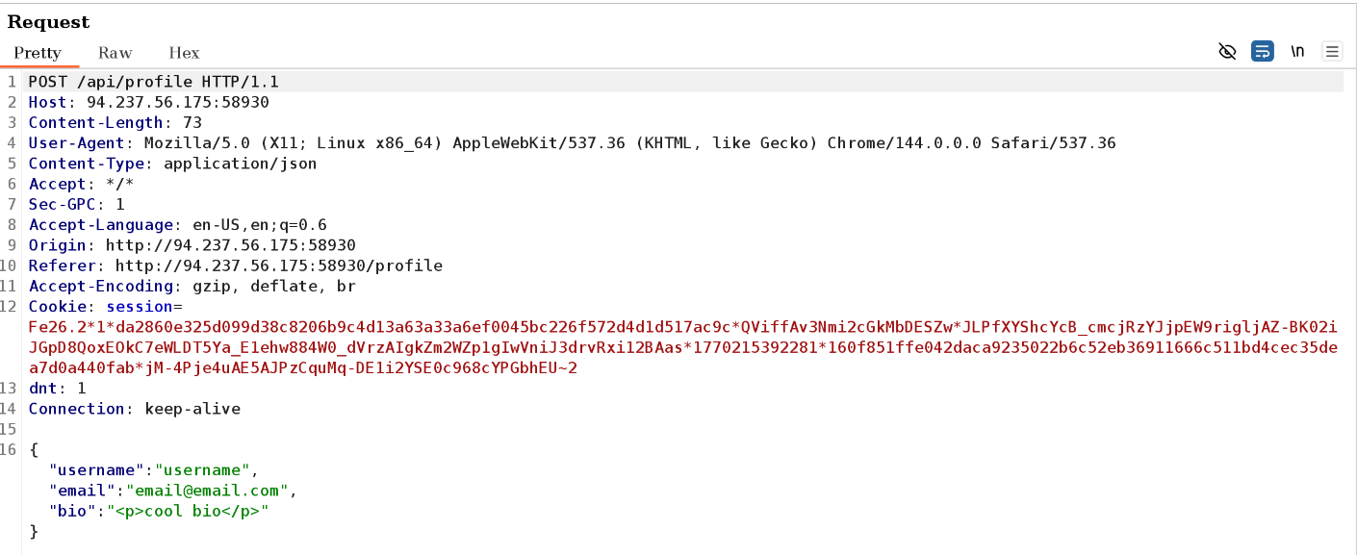Click the Referer header URL ending in /profile
The width and height of the screenshot is (1357, 555).
pyautogui.click(x=278, y=265)
